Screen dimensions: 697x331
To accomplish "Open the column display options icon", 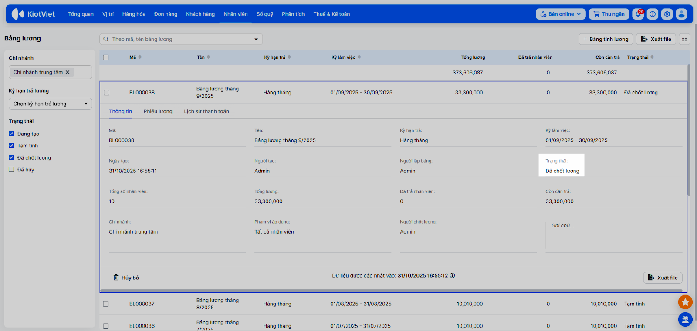I will point(685,39).
